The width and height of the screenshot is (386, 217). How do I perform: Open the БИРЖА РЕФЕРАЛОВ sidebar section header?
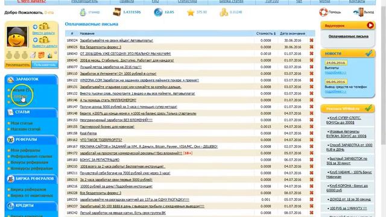tap(31, 178)
